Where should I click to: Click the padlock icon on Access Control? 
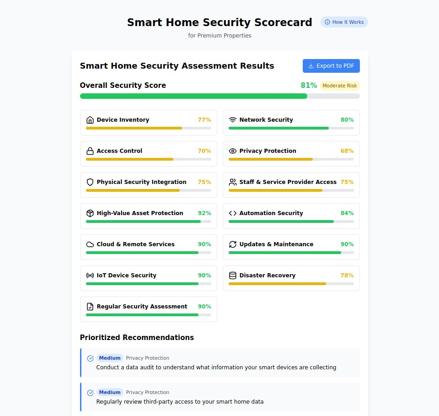[90, 151]
